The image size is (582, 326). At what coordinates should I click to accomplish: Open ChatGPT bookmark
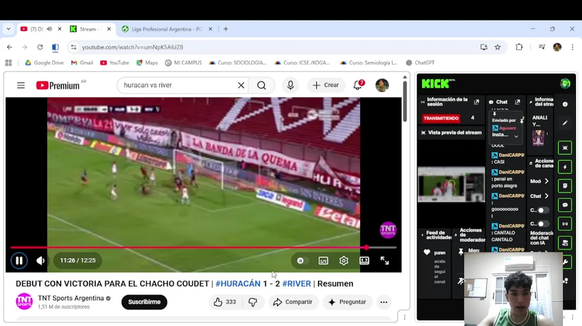420,63
